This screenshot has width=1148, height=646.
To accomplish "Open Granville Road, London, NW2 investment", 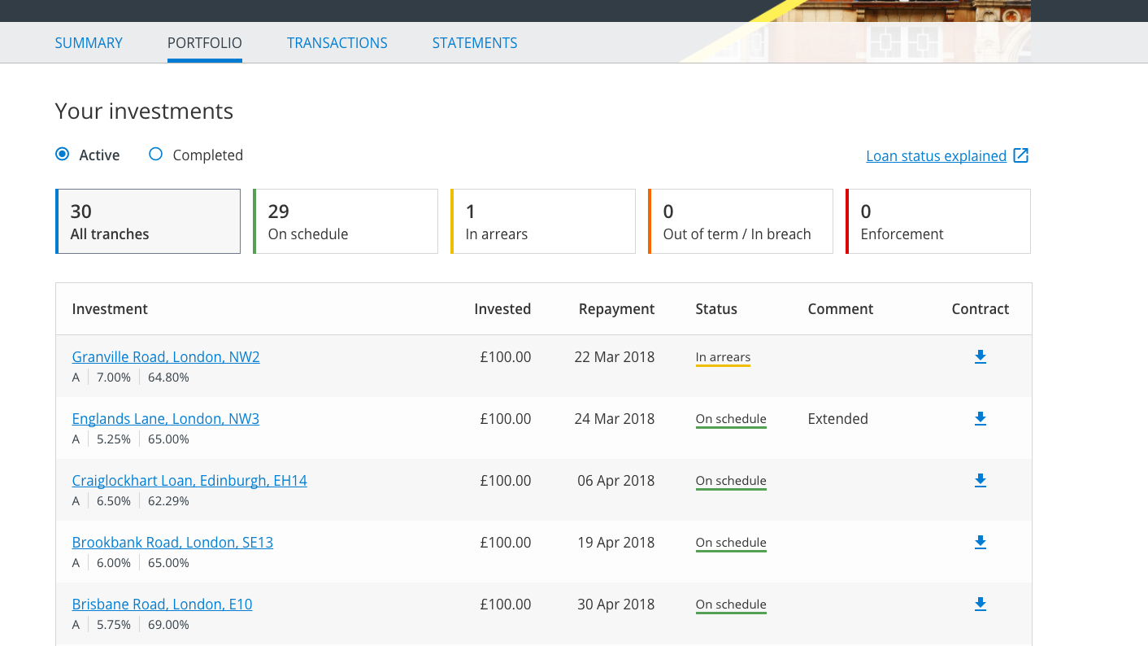I will 166,357.
